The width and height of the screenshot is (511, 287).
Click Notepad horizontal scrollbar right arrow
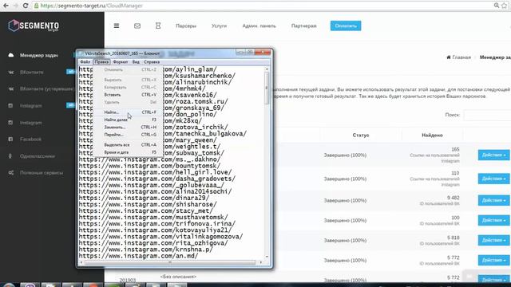point(261,262)
